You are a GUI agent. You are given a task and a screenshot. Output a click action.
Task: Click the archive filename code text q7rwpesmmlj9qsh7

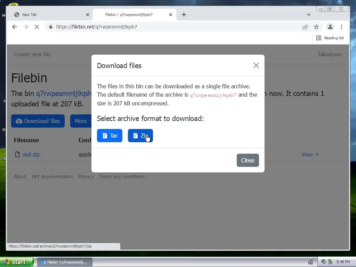pyautogui.click(x=213, y=95)
